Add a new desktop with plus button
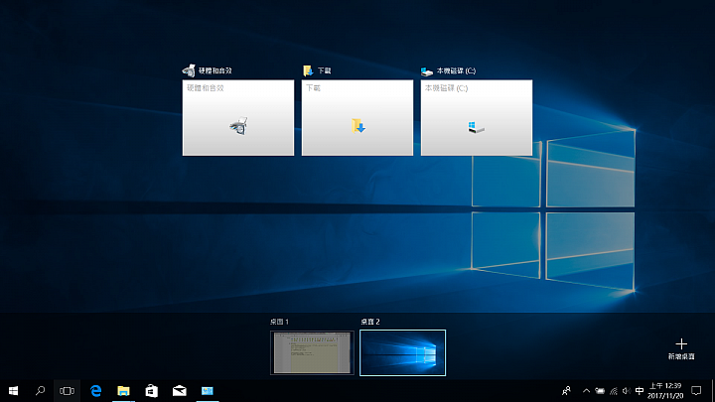The image size is (715, 402). point(681,349)
